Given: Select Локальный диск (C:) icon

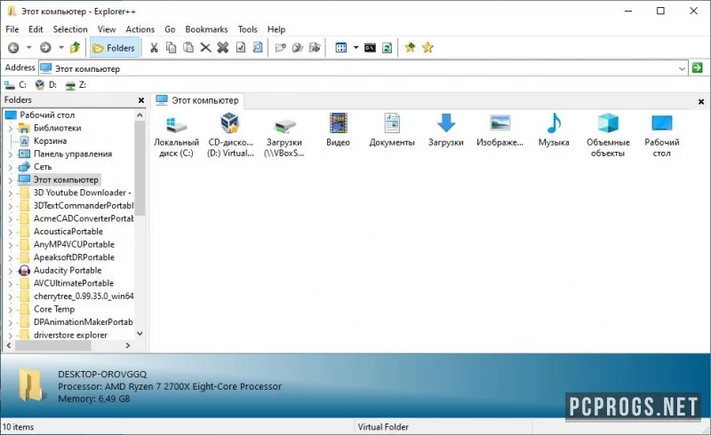Looking at the screenshot, I should coord(176,136).
